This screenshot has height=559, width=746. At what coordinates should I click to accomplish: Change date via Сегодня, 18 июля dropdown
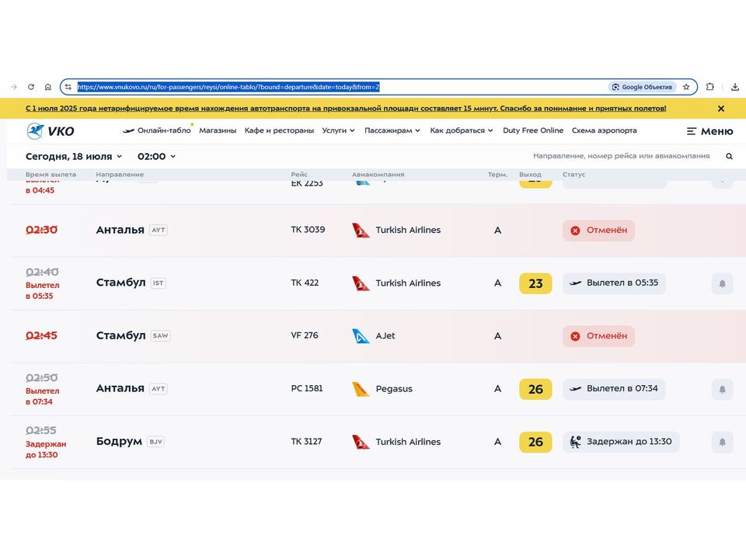74,156
